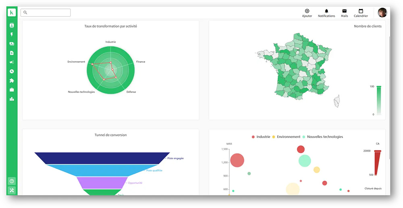This screenshot has width=403, height=208.
Task: Toggle the Nouvelles technologies legend series
Action: click(x=322, y=137)
